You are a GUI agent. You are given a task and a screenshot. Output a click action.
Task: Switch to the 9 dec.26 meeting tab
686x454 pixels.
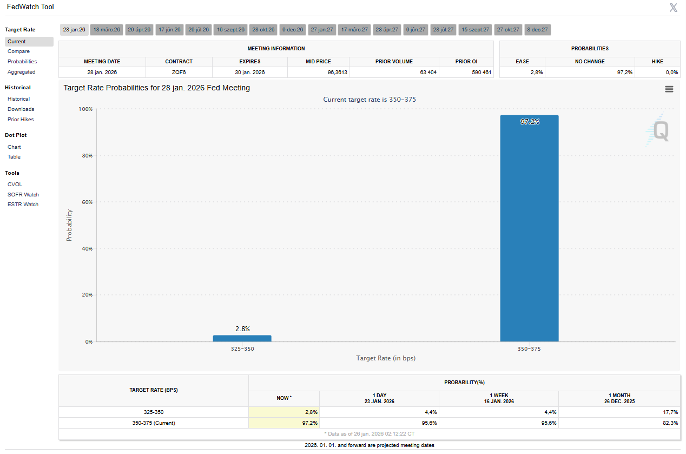[x=293, y=30]
